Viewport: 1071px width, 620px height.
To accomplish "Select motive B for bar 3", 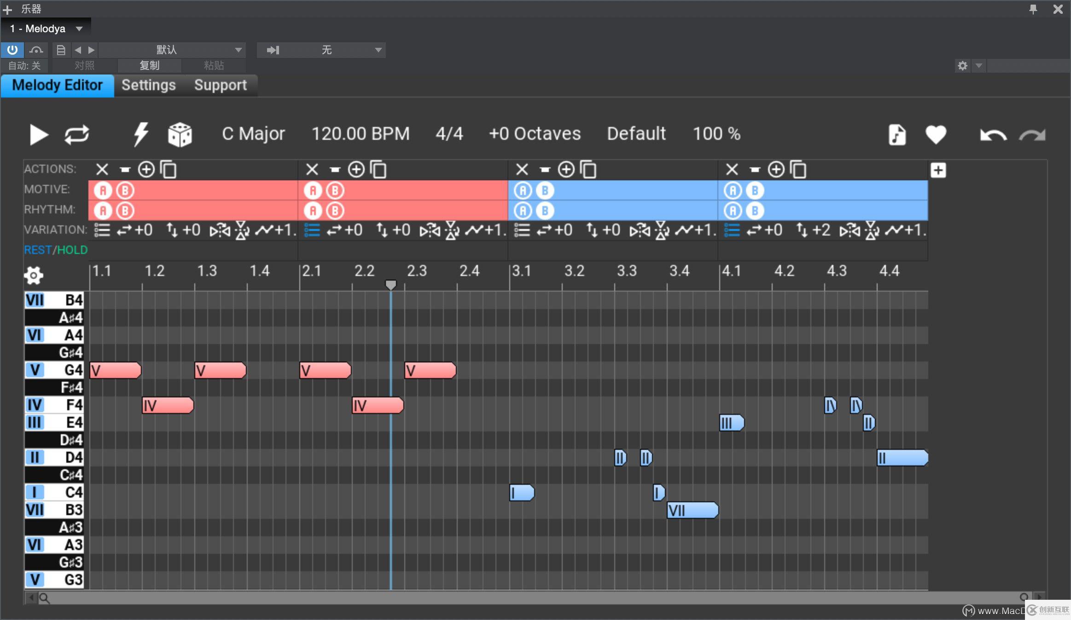I will tap(545, 190).
